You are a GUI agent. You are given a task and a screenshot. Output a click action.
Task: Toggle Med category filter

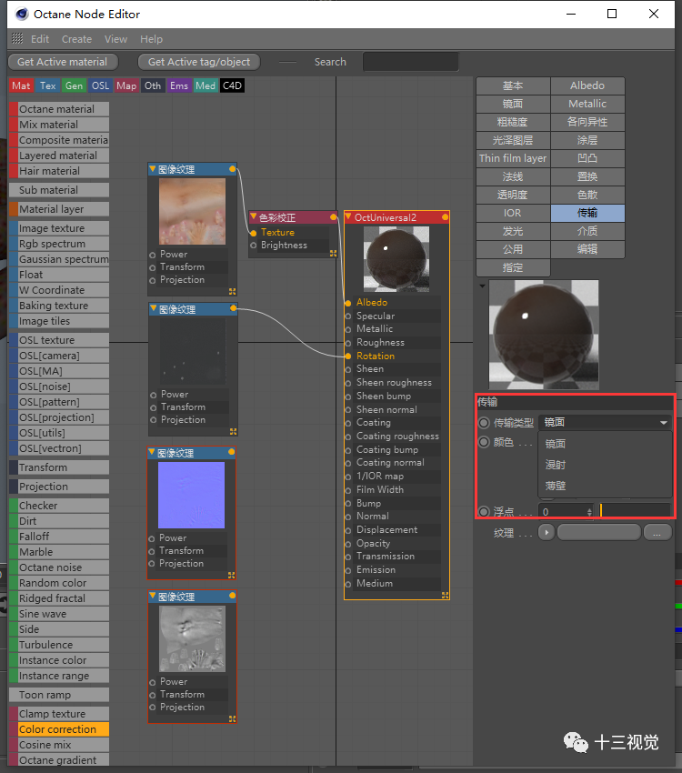tap(205, 85)
